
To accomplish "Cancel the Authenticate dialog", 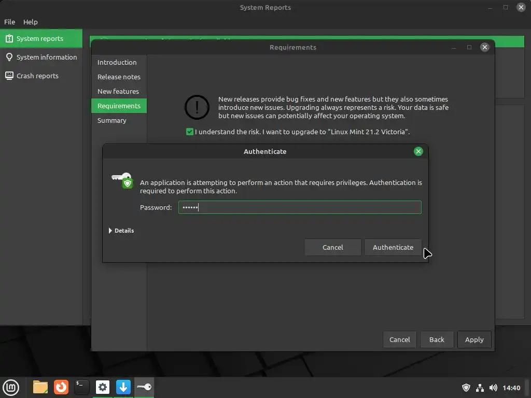I will [x=332, y=247].
